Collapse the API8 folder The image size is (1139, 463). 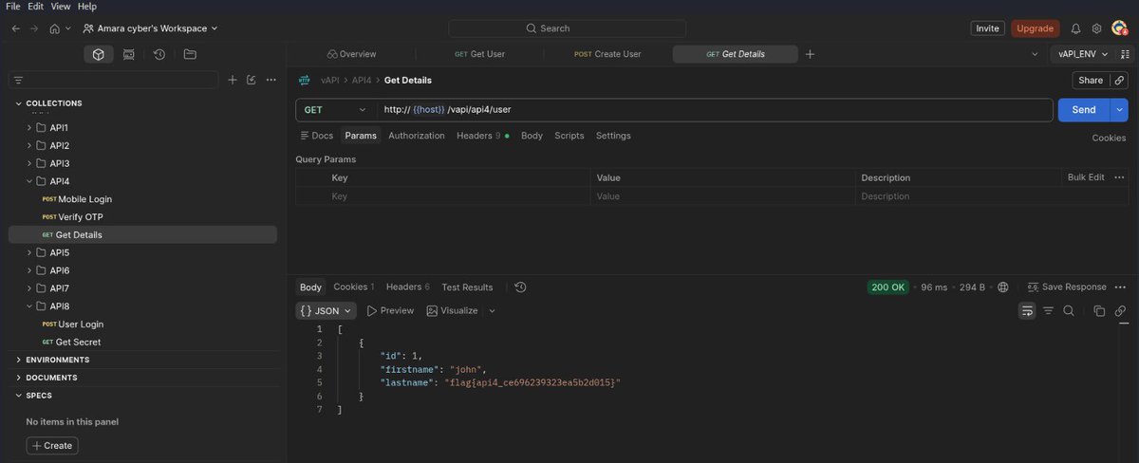click(x=28, y=306)
